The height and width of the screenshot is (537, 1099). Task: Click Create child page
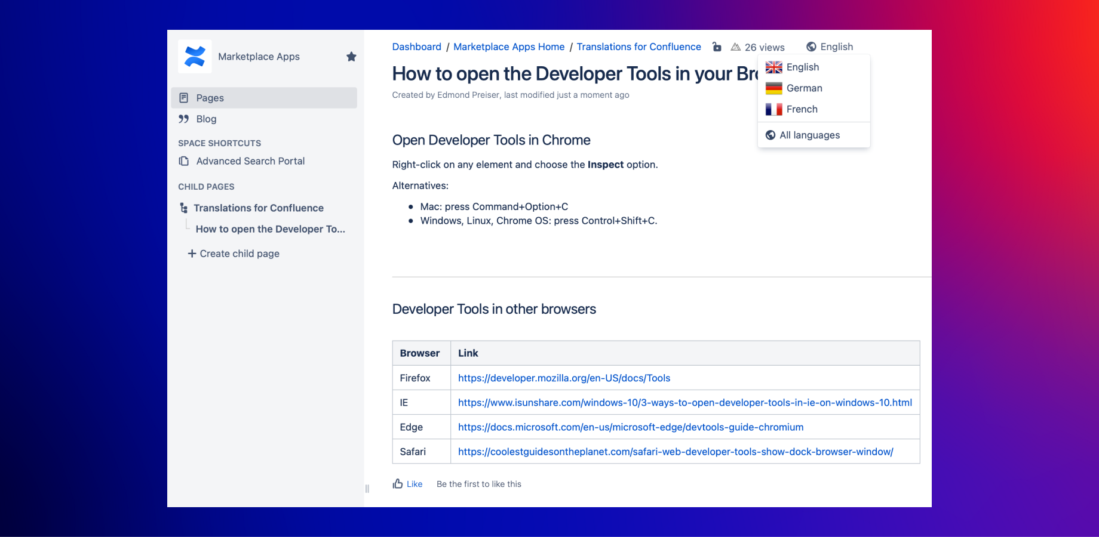tap(234, 254)
